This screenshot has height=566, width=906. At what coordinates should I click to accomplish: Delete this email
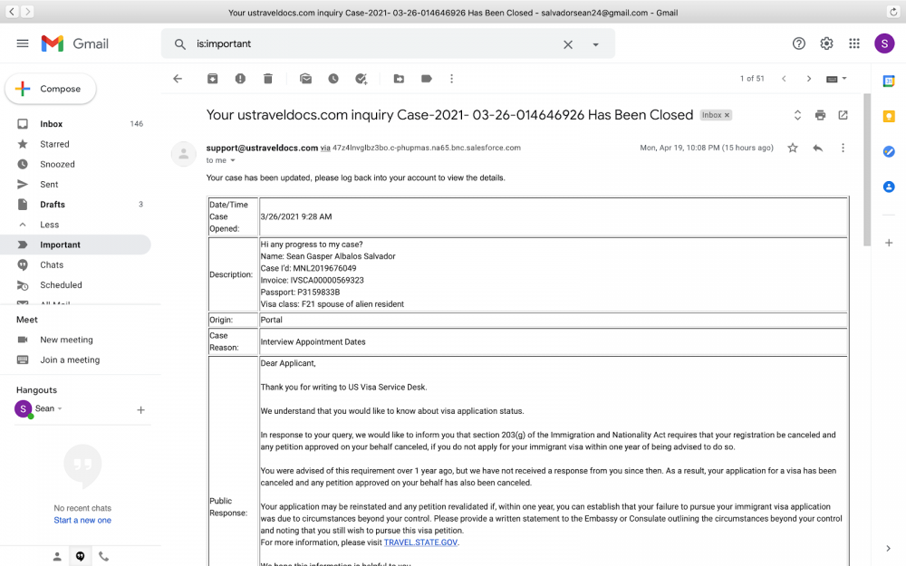click(x=268, y=79)
